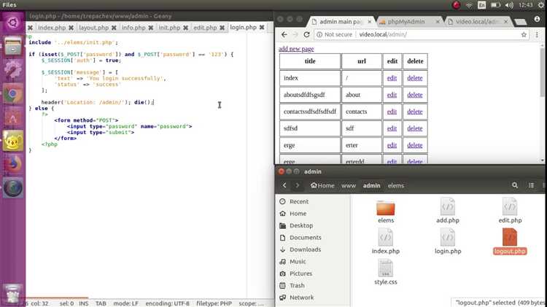
Task: Select style.css file icon
Action: [386, 268]
